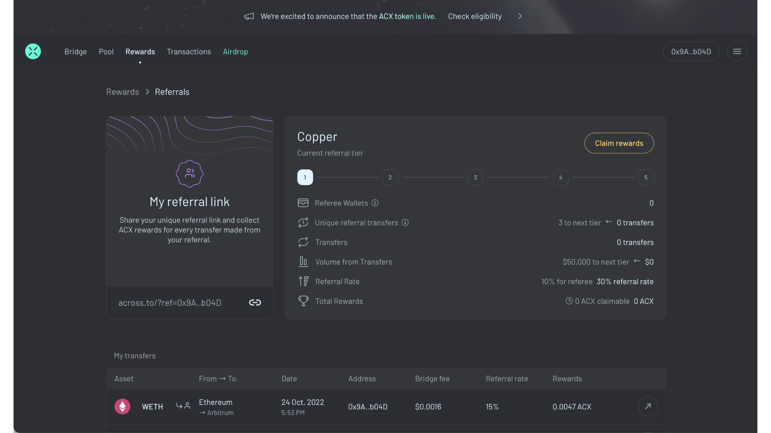Image resolution: width=771 pixels, height=433 pixels.
Task: Click the Claim rewards button
Action: 619,143
